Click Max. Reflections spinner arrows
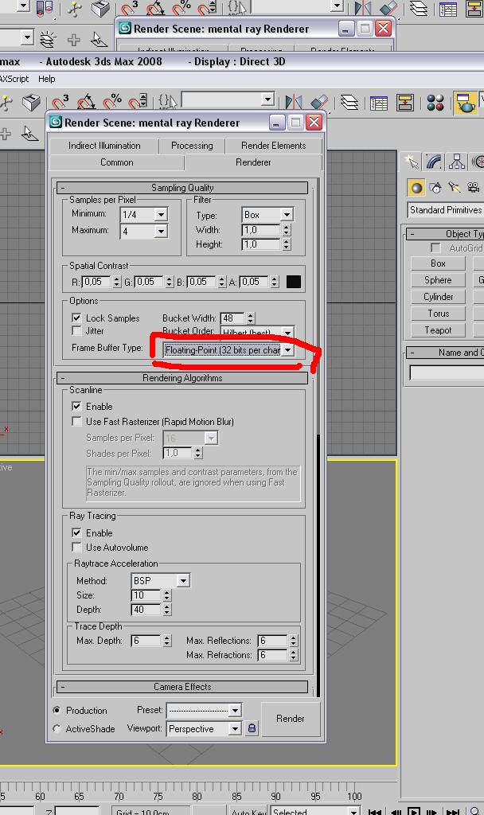This screenshot has width=484, height=815. click(x=294, y=641)
